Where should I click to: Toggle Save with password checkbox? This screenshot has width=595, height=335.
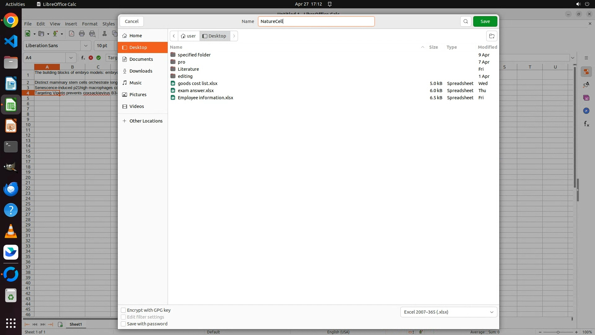coord(123,324)
